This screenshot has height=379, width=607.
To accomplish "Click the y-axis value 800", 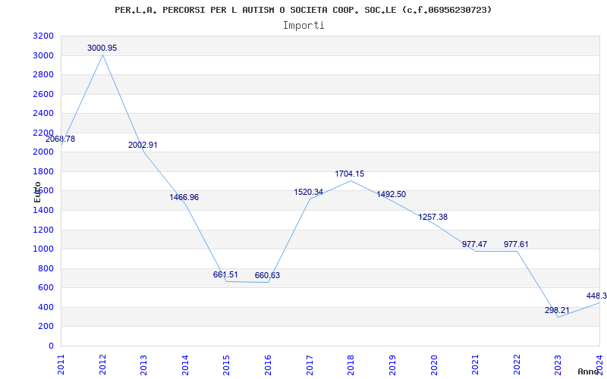I will click(46, 268).
